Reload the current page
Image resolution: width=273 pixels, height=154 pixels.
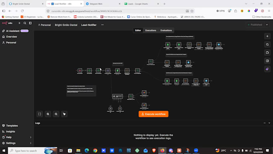pos(22,11)
